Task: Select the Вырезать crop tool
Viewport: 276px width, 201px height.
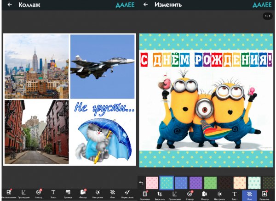Action: (x=160, y=195)
